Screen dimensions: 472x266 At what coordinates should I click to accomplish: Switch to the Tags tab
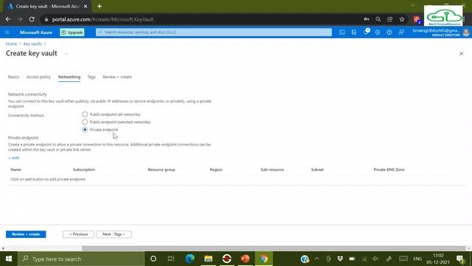coord(91,77)
